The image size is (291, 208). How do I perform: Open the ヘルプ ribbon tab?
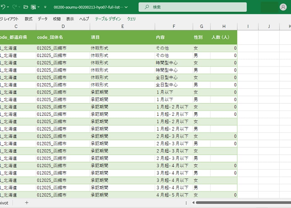pos(84,19)
